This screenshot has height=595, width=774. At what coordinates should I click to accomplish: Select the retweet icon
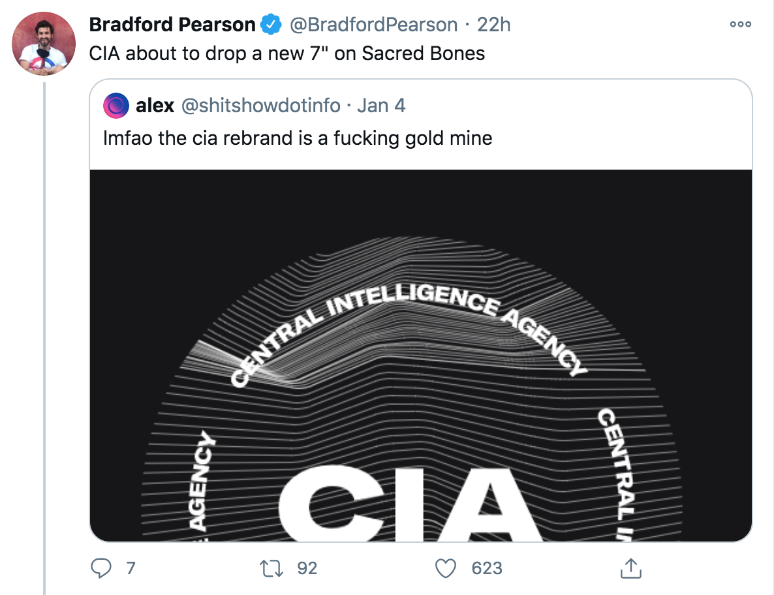click(270, 568)
